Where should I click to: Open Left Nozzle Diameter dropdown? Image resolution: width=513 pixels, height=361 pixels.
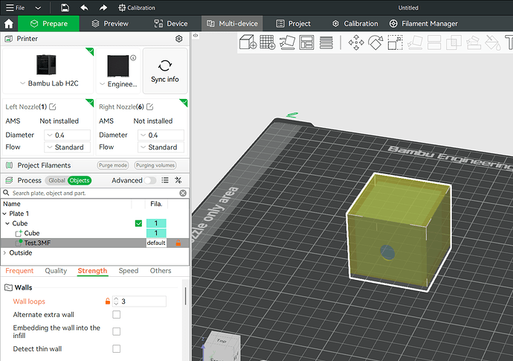[x=68, y=135]
